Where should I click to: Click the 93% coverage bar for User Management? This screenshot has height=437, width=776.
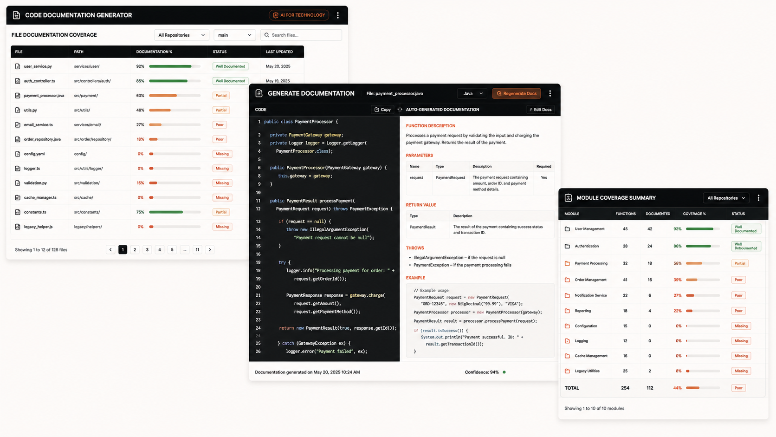[x=703, y=229]
